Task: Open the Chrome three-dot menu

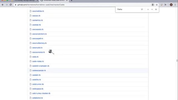Action: 175,5
